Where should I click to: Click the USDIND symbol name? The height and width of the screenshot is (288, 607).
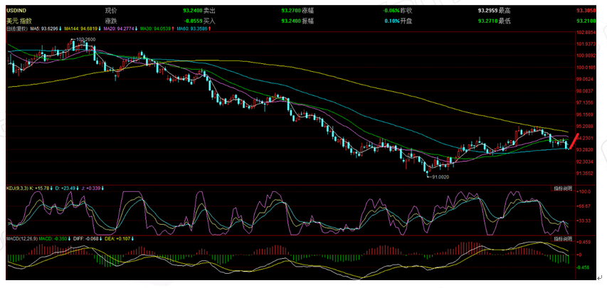coord(16,11)
